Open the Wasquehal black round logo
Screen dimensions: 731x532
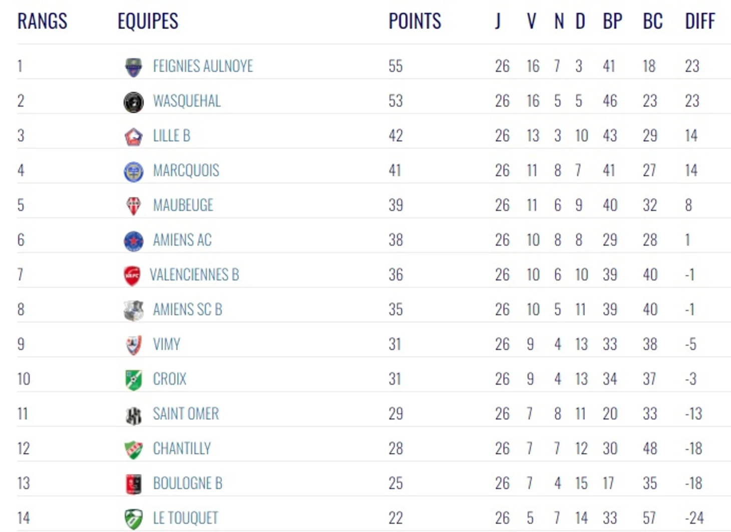(x=133, y=102)
